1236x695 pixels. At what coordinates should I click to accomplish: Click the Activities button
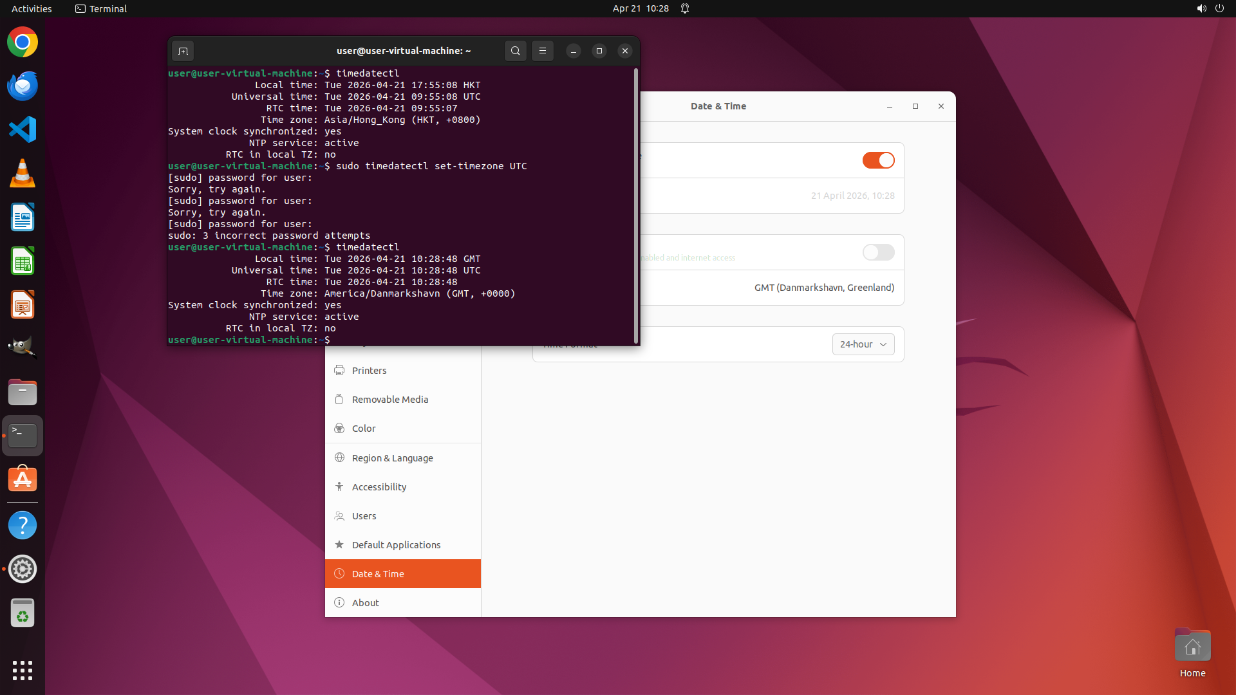tap(32, 8)
